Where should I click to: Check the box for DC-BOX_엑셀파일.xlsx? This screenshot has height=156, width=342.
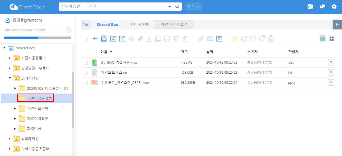[x=86, y=63]
